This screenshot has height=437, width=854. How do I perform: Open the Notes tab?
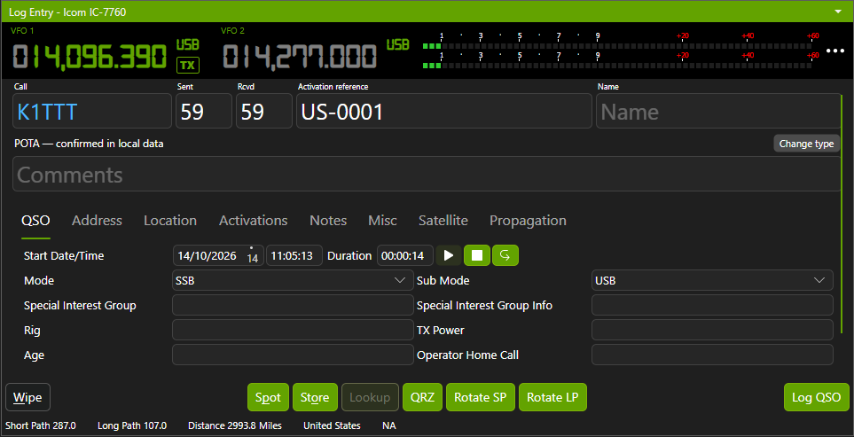pos(328,221)
